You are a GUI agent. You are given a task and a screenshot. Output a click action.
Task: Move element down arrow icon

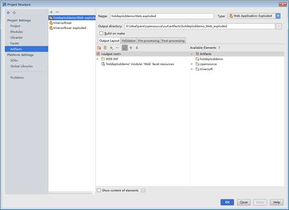coord(137,48)
